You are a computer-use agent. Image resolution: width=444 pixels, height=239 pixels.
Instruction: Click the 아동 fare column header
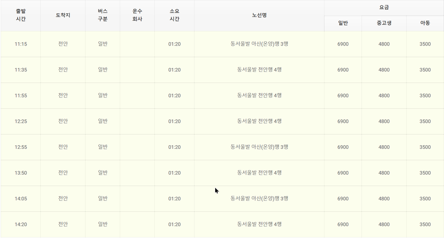pos(425,23)
